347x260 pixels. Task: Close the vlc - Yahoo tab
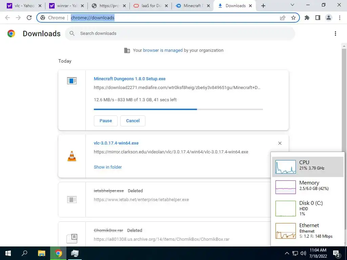click(x=40, y=6)
